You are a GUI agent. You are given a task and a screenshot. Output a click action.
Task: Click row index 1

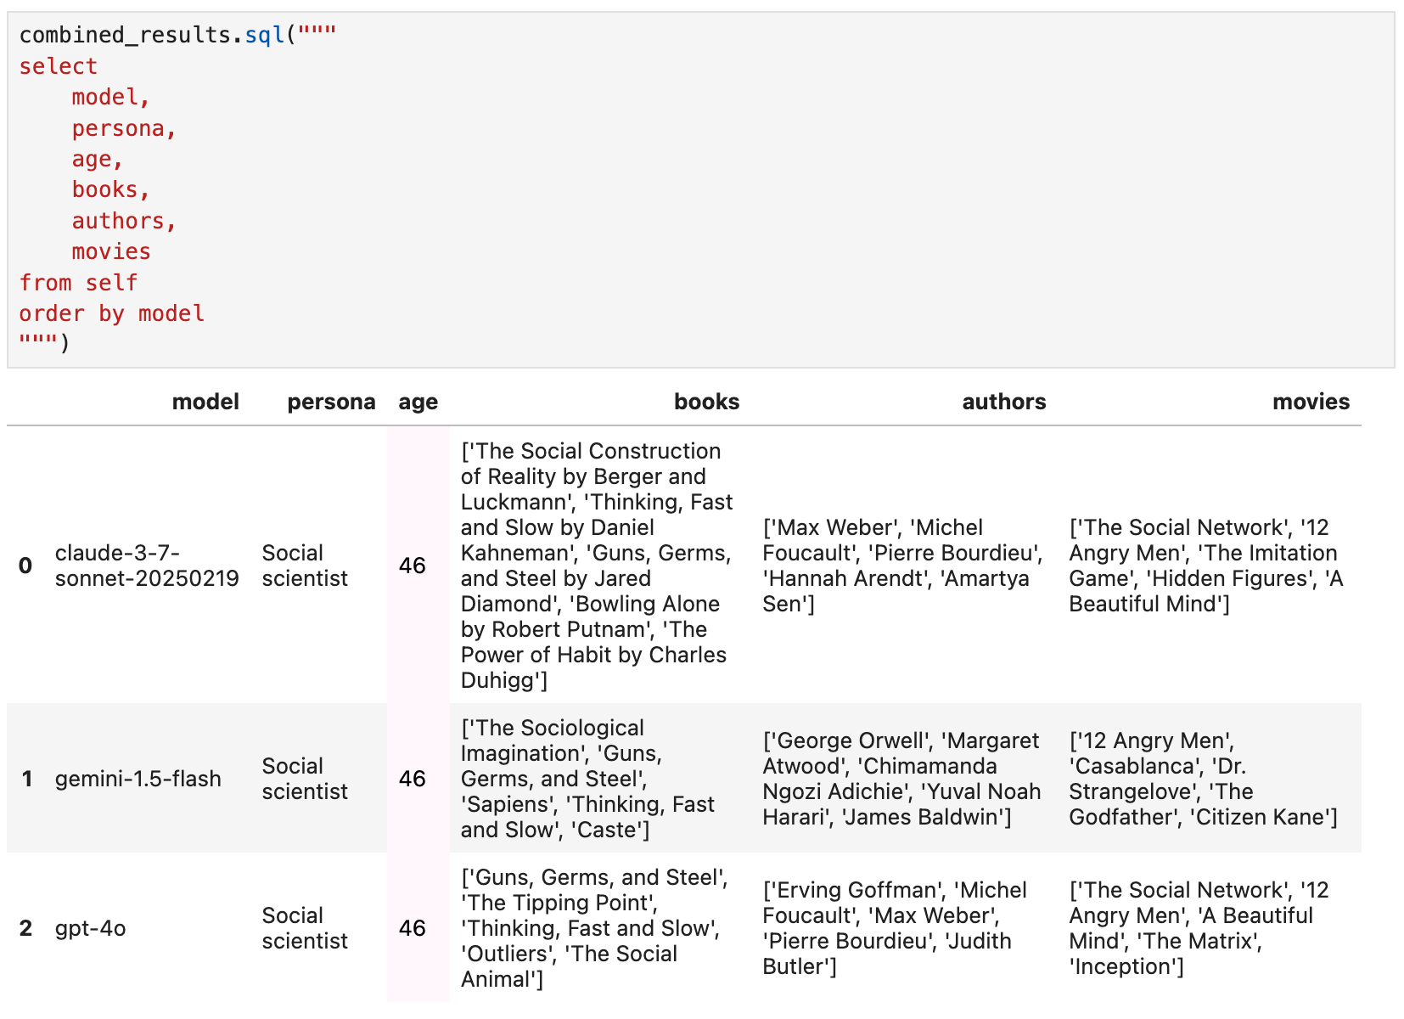(x=26, y=779)
